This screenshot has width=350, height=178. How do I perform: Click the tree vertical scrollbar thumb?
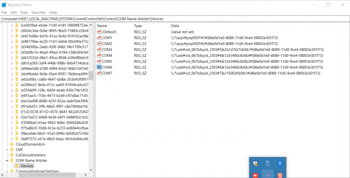91,76
